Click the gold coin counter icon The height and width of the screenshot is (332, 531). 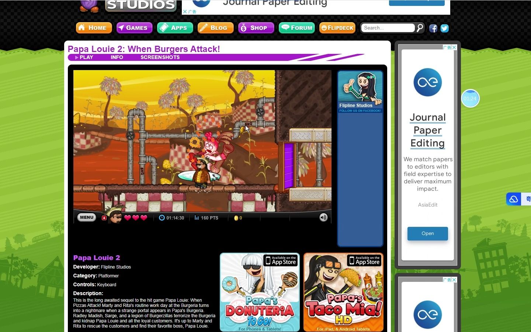(236, 218)
